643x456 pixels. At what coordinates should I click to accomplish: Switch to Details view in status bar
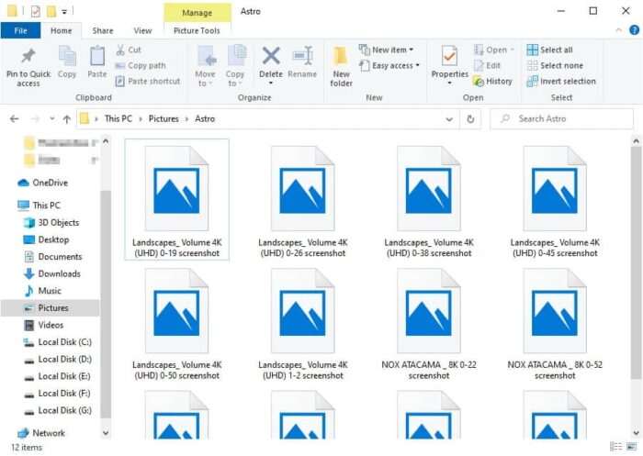[616, 447]
